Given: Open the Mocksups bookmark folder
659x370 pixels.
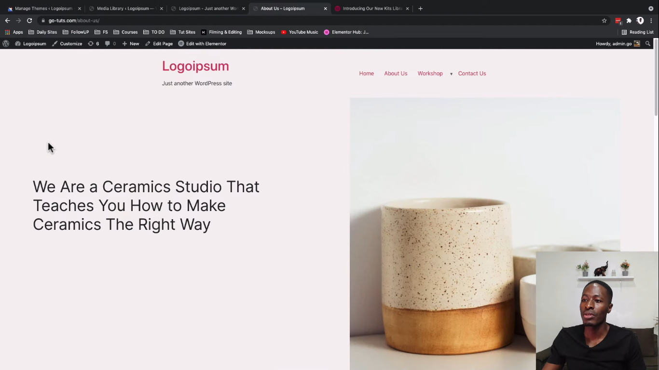Looking at the screenshot, I should click(261, 32).
